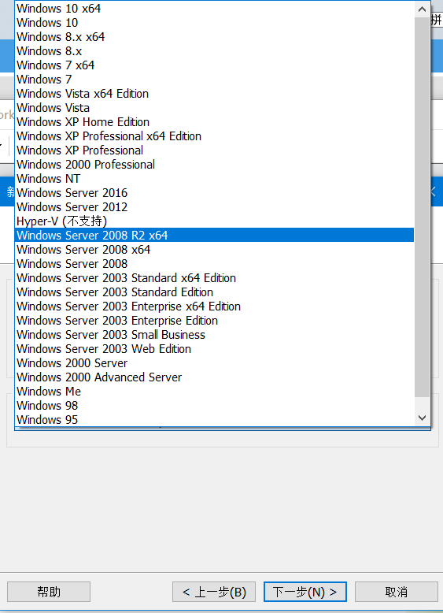Viewport: 443px width, 613px height.
Task: Pick Windows 2000 Advanced Server
Action: pos(214,377)
